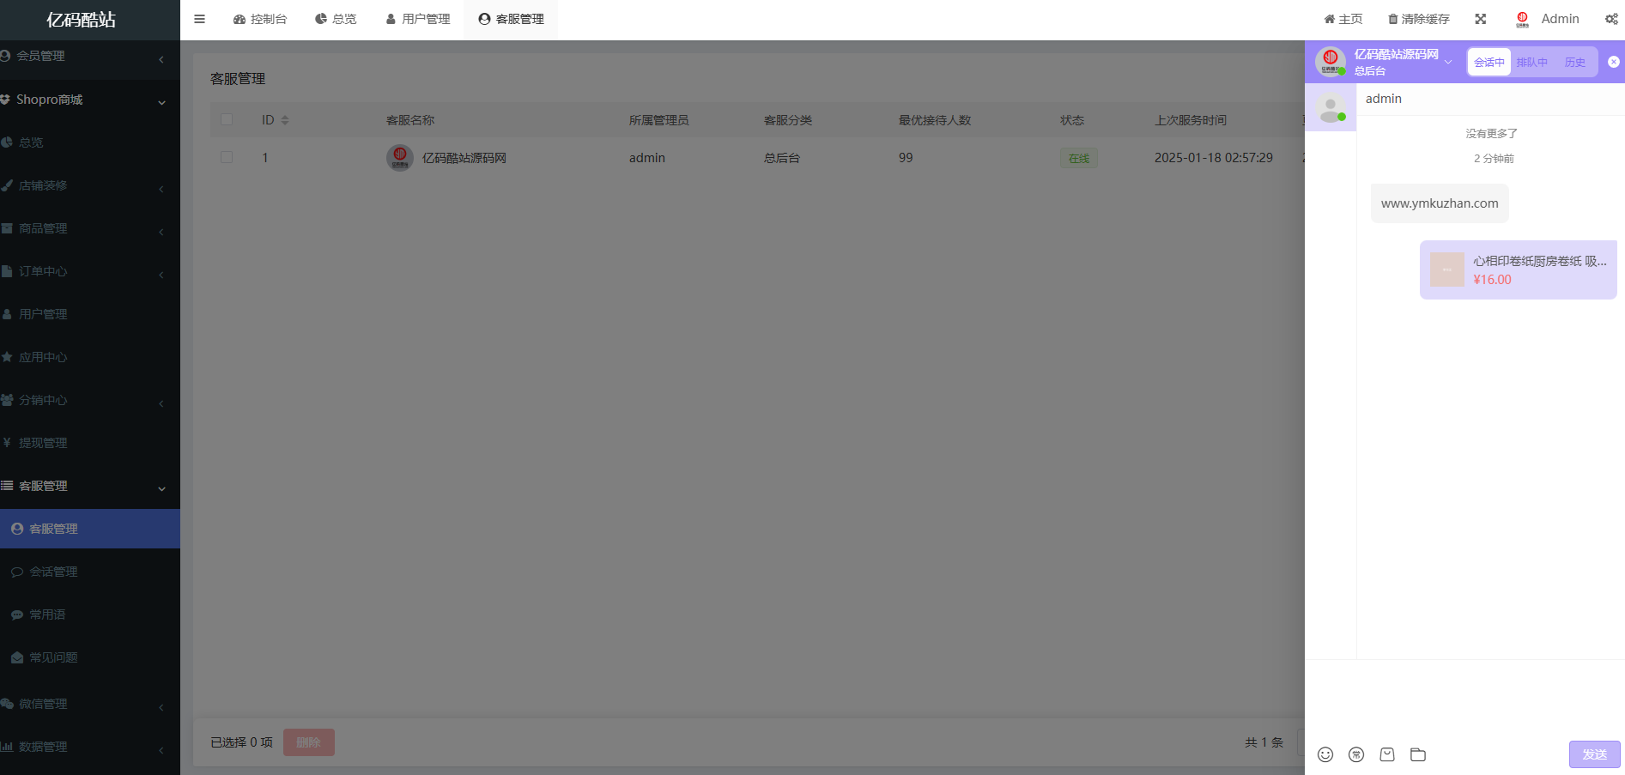The image size is (1625, 775).
Task: Expand the 店铺装修 chevron
Action: [x=161, y=188]
